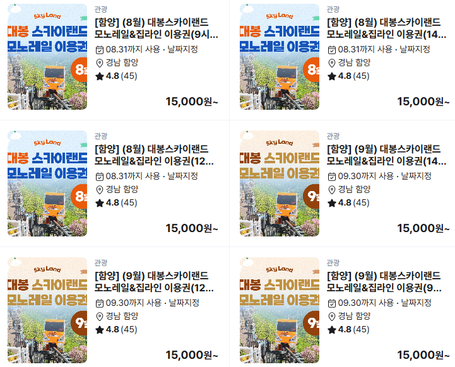Click 관광 label above 8월 이용권(12 title
The width and height of the screenshot is (455, 367).
[x=101, y=136]
